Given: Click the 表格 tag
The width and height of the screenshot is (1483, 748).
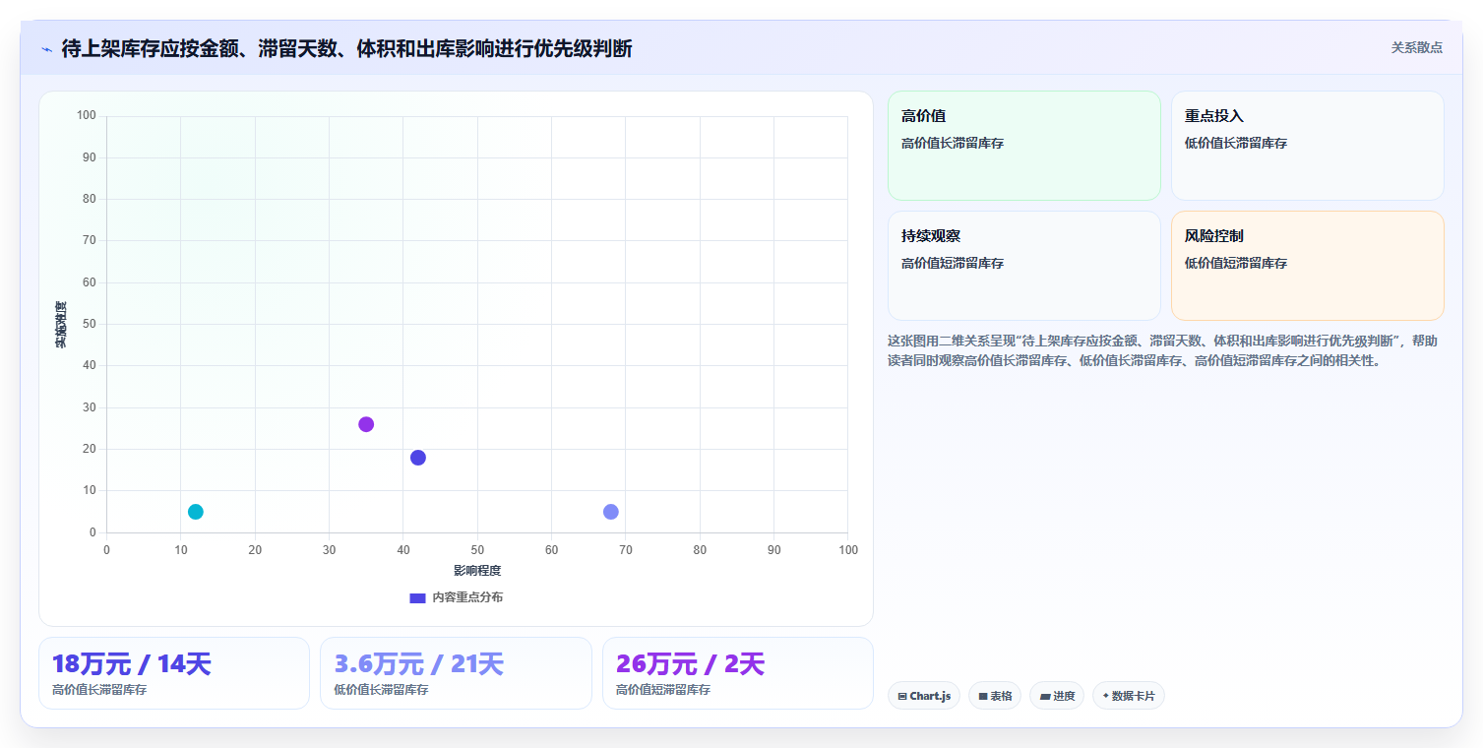Looking at the screenshot, I should point(995,696).
